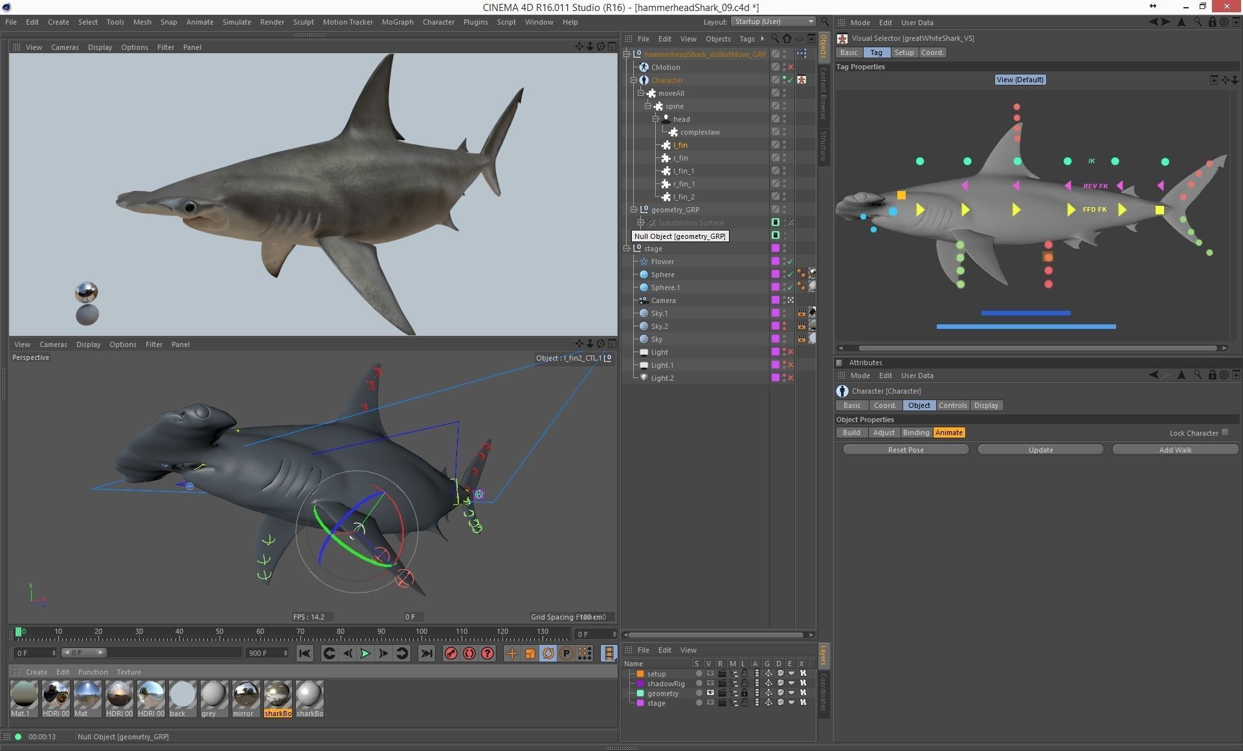Toggle the Parameter keyframe P icon

pyautogui.click(x=566, y=653)
